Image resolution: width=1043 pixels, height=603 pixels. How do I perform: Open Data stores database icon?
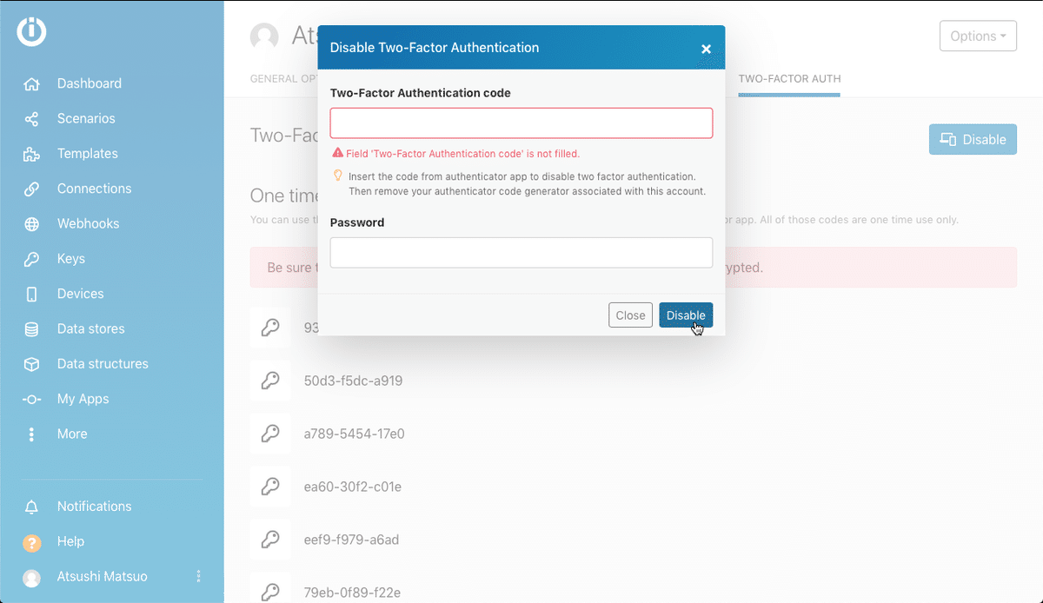[32, 329]
